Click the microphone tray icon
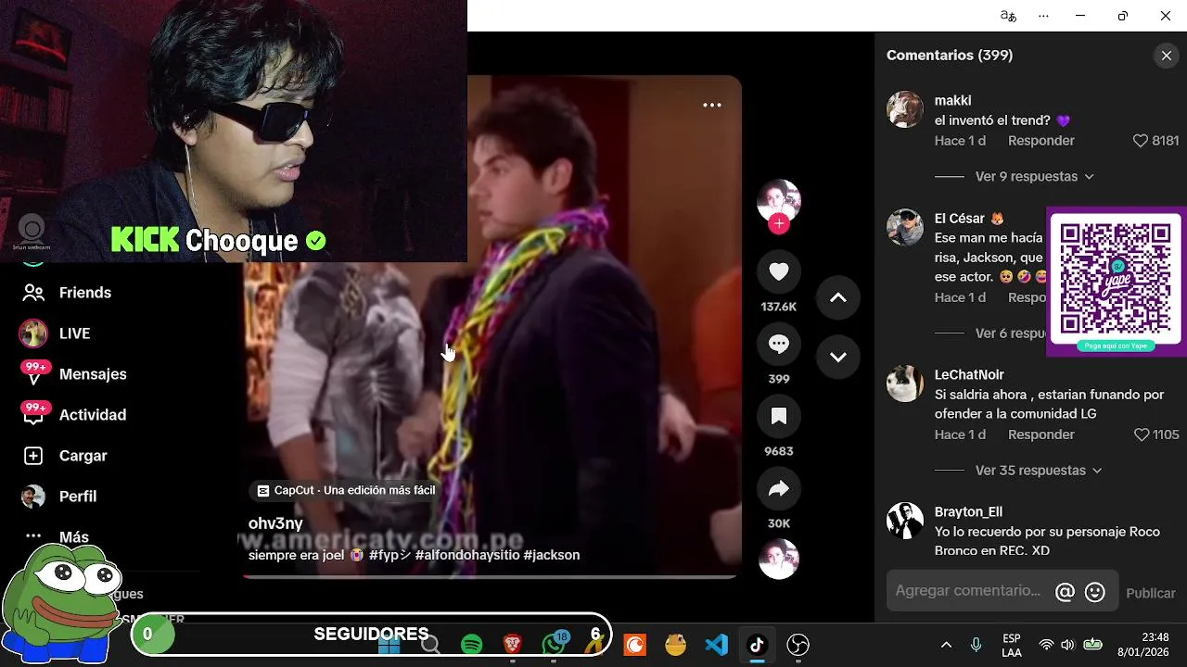Screen dimensions: 1187x667 pyautogui.click(x=976, y=645)
